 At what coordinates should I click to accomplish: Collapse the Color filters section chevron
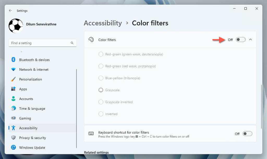tap(250, 40)
